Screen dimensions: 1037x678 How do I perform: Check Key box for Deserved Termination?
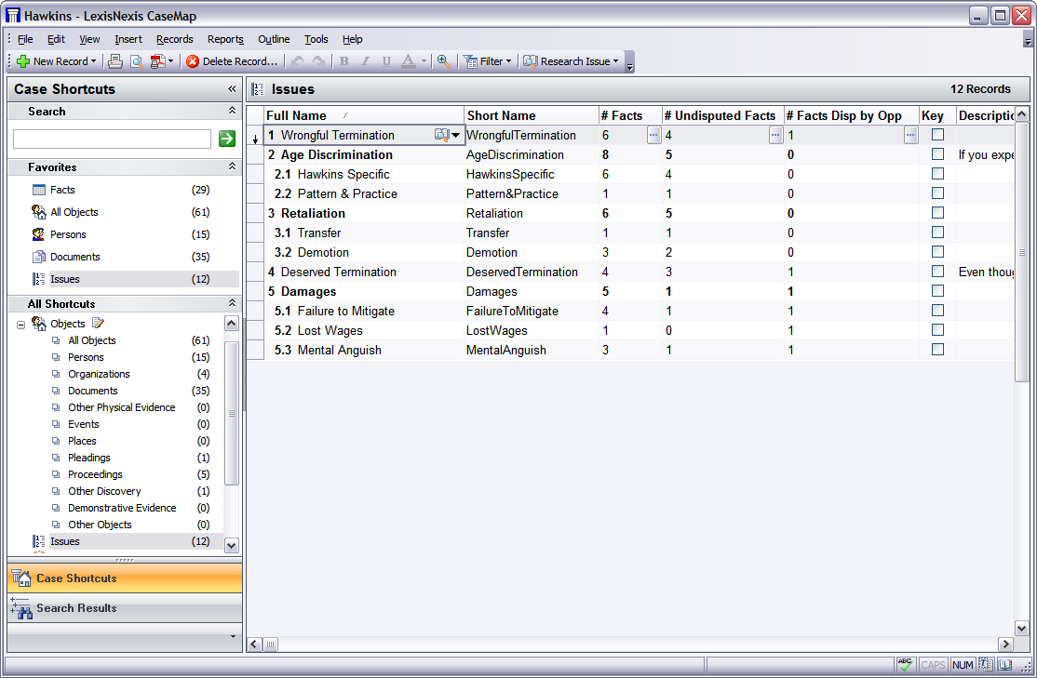(937, 272)
